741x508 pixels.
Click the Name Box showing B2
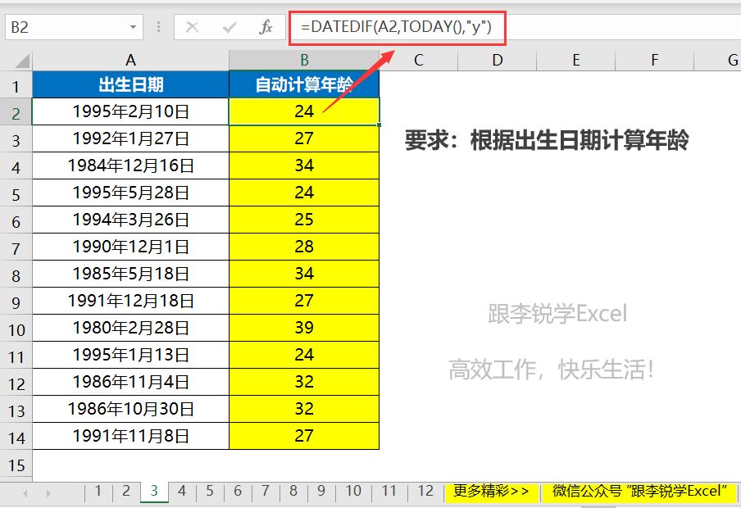tap(66, 28)
